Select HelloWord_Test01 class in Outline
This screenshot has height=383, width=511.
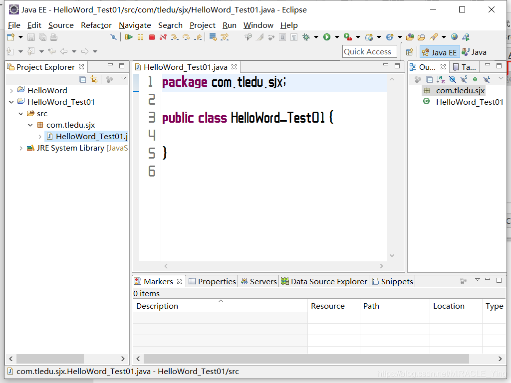[x=463, y=102]
